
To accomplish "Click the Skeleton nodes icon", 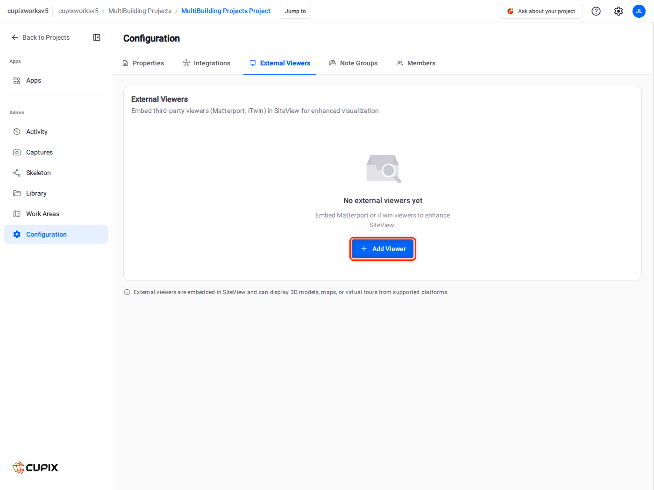I will (x=17, y=173).
